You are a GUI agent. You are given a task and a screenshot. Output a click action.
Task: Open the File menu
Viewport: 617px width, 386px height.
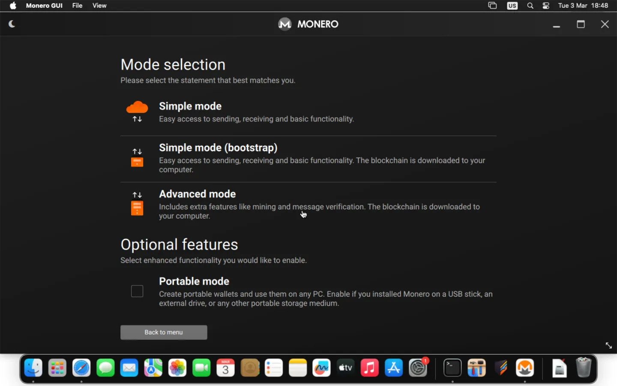coord(77,6)
